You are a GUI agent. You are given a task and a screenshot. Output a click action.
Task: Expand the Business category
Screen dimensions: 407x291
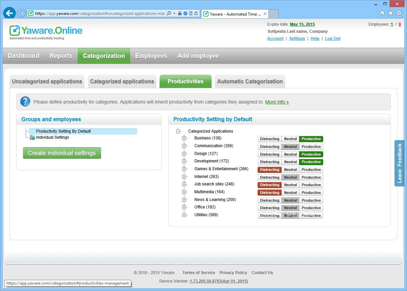pos(184,138)
